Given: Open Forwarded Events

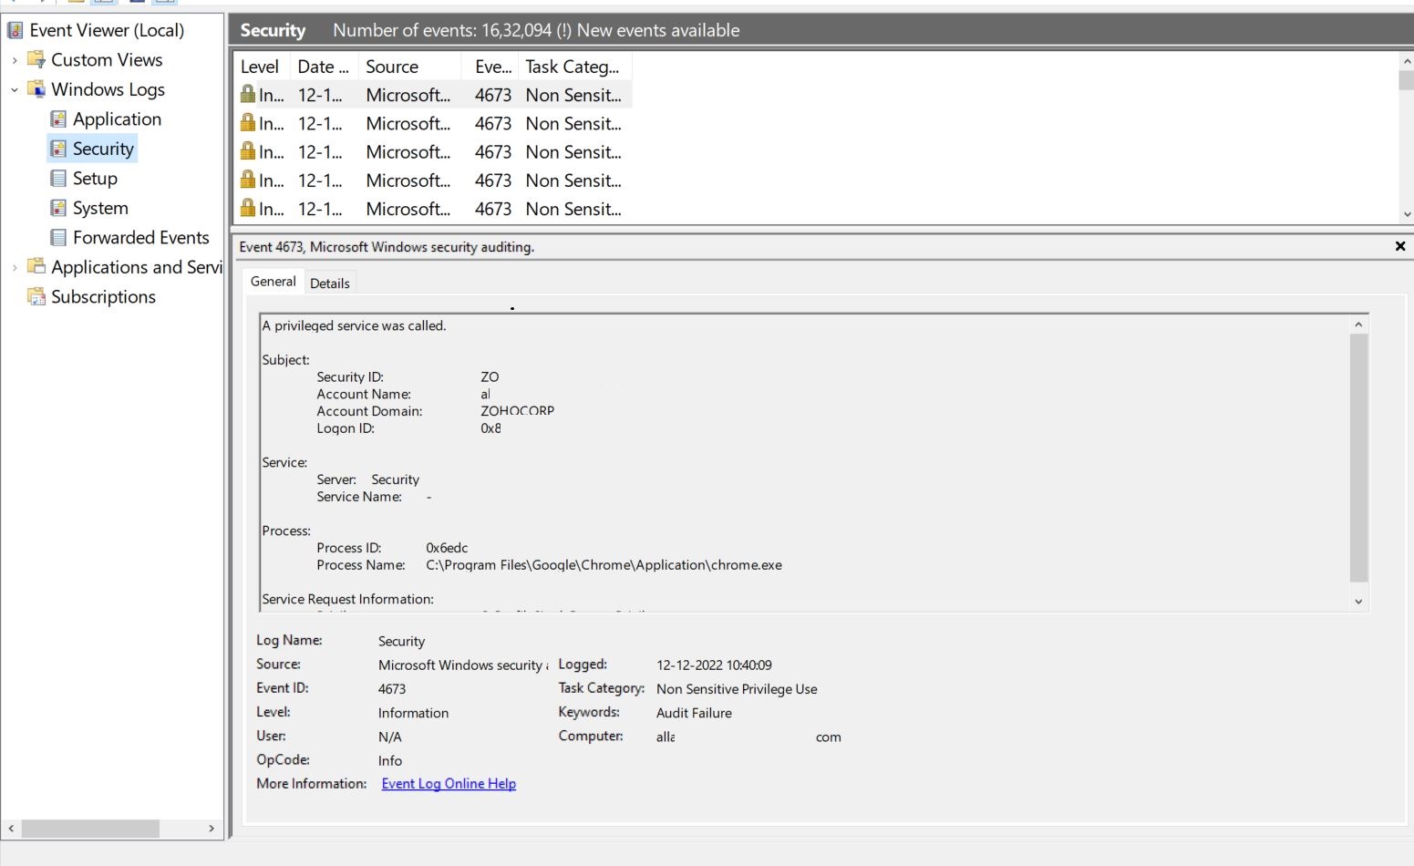Looking at the screenshot, I should click(140, 237).
